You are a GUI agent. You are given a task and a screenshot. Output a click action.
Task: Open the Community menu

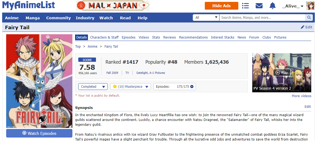58,18
